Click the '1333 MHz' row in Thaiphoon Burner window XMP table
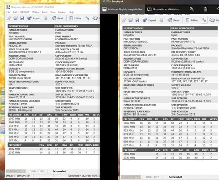Image resolution: width=219 pixels, height=180 pixels. coord(54,153)
